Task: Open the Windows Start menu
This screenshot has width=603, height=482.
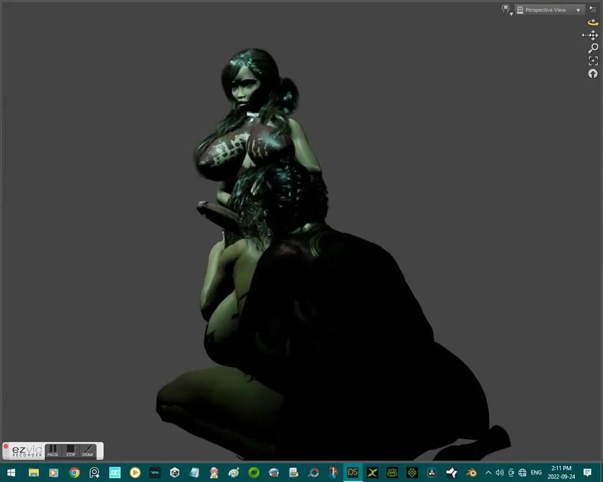Action: (x=11, y=473)
